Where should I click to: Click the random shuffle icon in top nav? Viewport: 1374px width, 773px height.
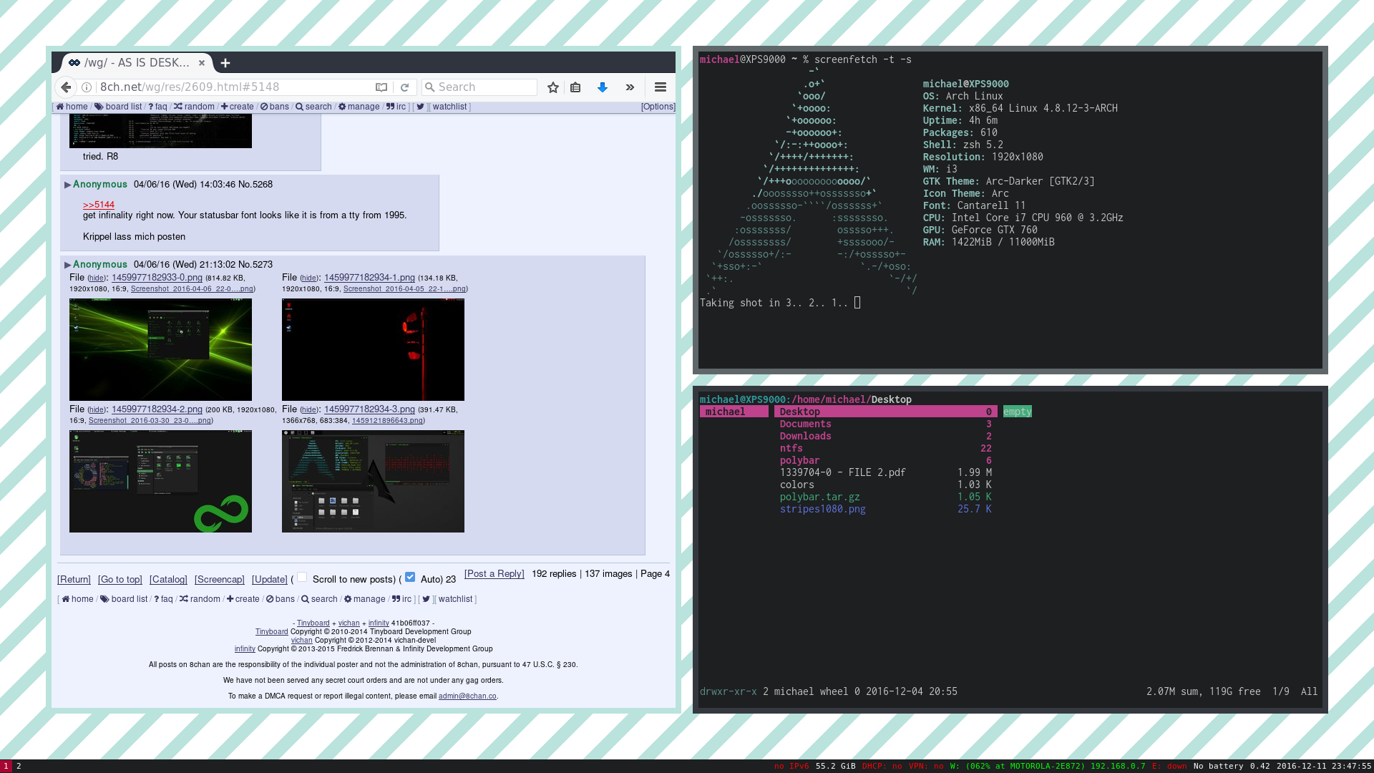177,107
